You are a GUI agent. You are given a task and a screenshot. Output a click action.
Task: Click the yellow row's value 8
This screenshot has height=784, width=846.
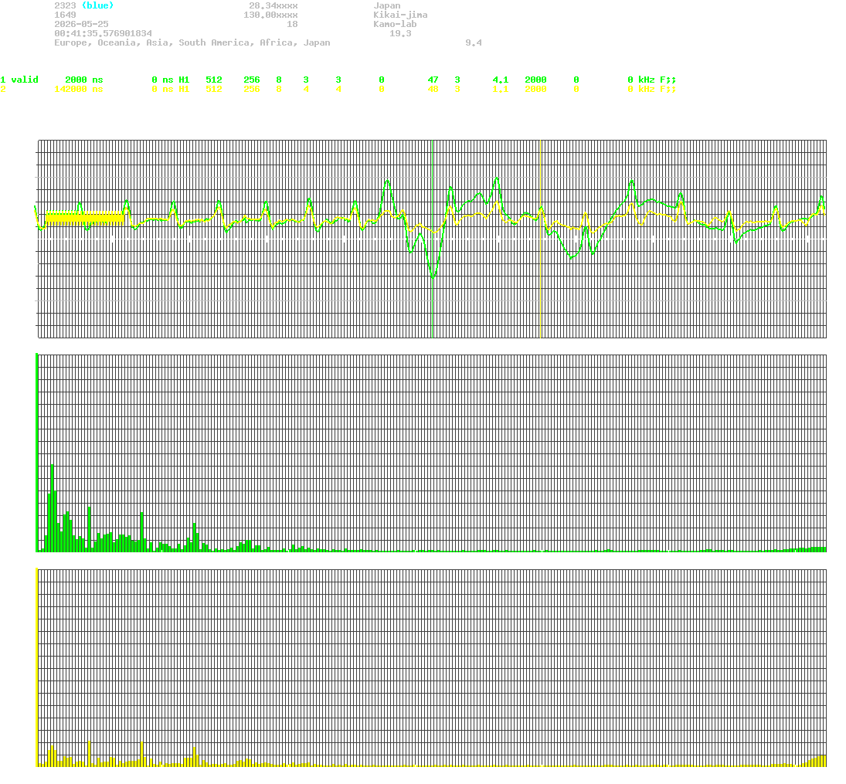coord(278,89)
